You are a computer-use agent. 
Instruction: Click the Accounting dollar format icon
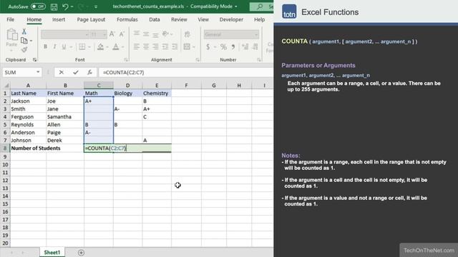tap(208, 46)
